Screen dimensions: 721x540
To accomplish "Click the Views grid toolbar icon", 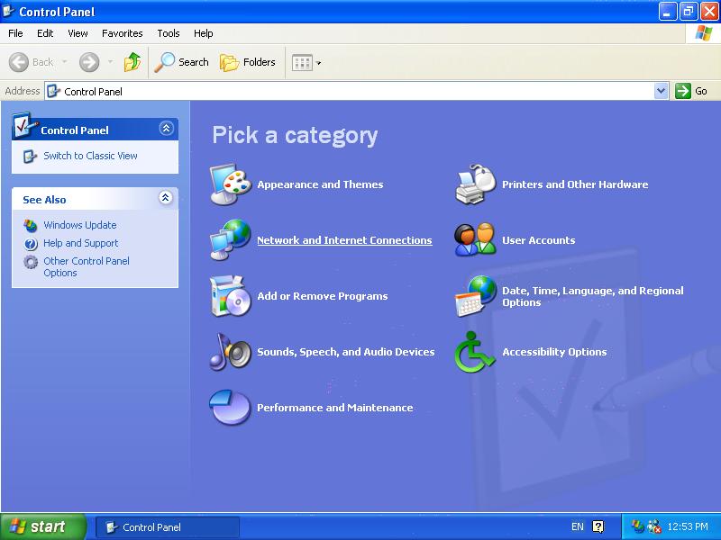I will click(x=302, y=62).
